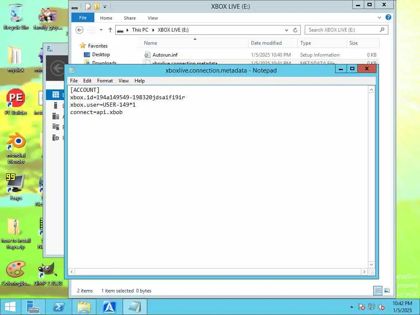Click the New Folder icon in Explorer's quick access toolbar
Screen dimensions: 420x315
[x=97, y=6]
